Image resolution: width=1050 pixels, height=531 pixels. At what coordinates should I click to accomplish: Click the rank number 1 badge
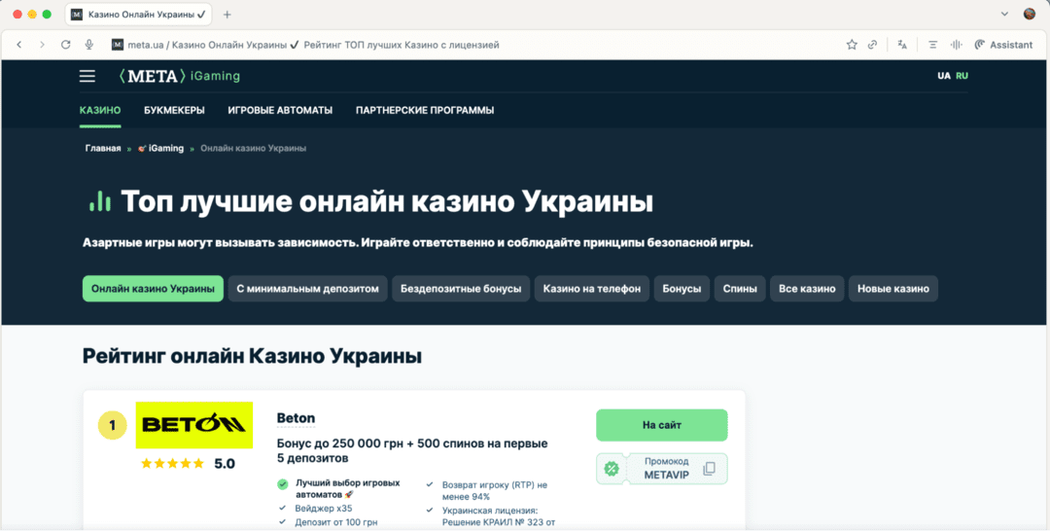pyautogui.click(x=112, y=425)
